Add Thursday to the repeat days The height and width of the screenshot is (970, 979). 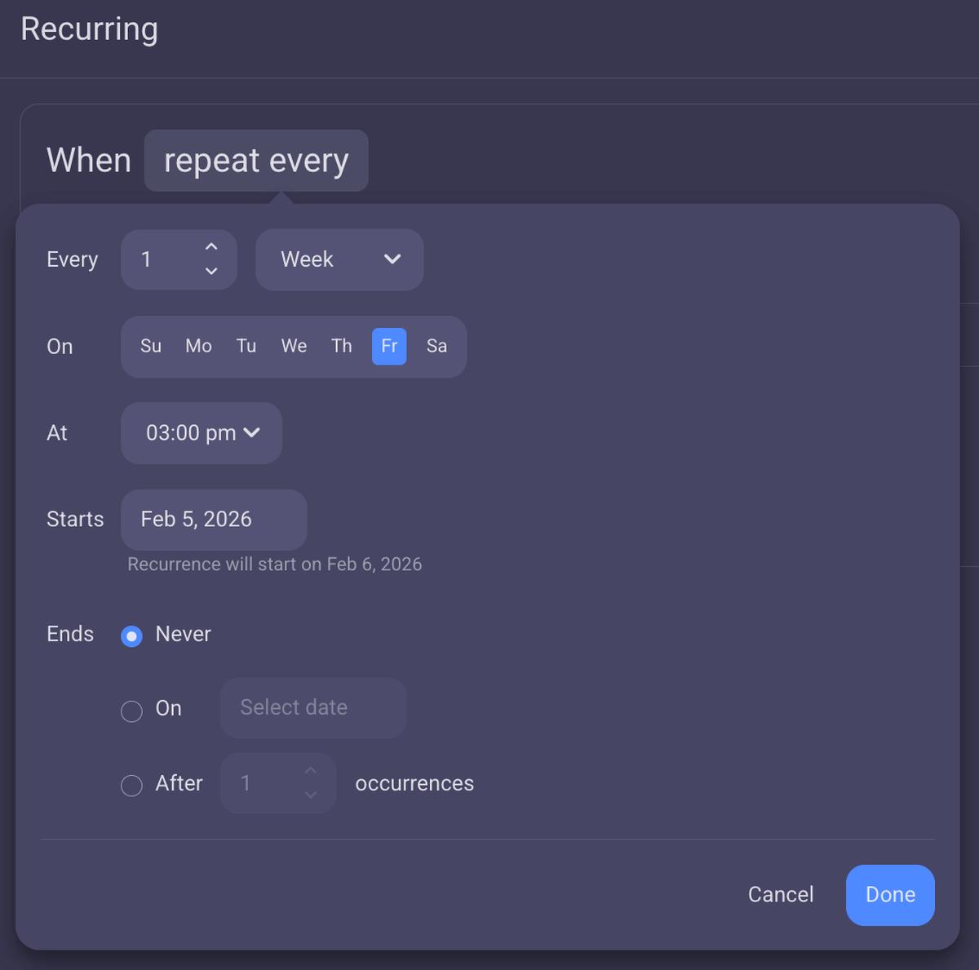(341, 346)
